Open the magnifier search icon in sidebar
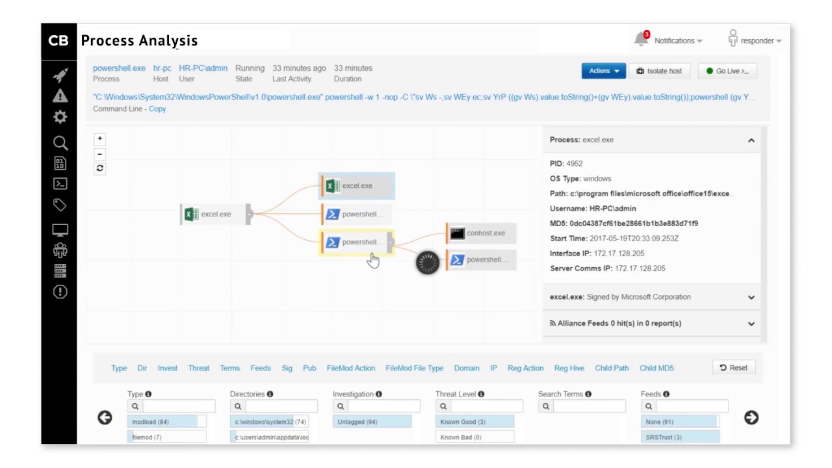832x468 pixels. 60,143
